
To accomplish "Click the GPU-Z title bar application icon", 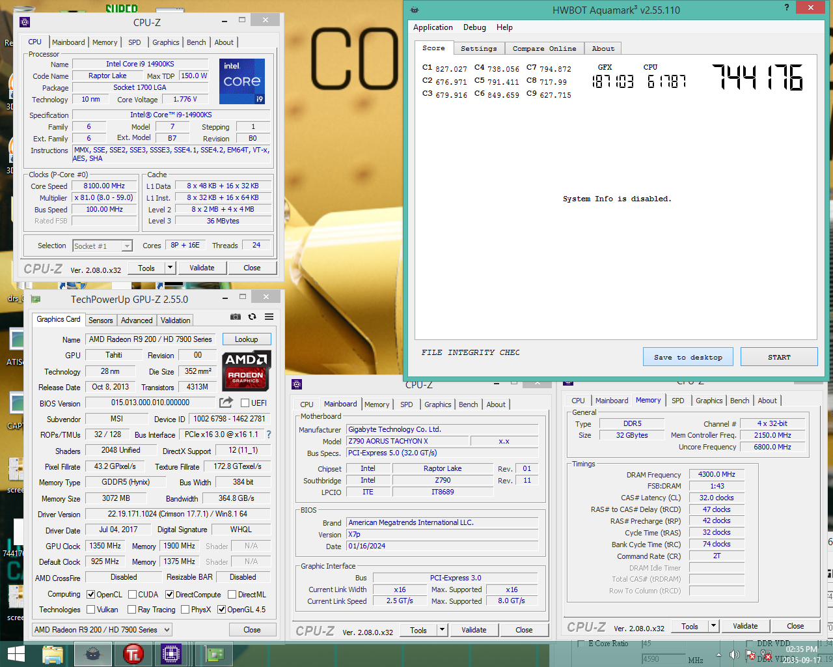I will point(36,299).
